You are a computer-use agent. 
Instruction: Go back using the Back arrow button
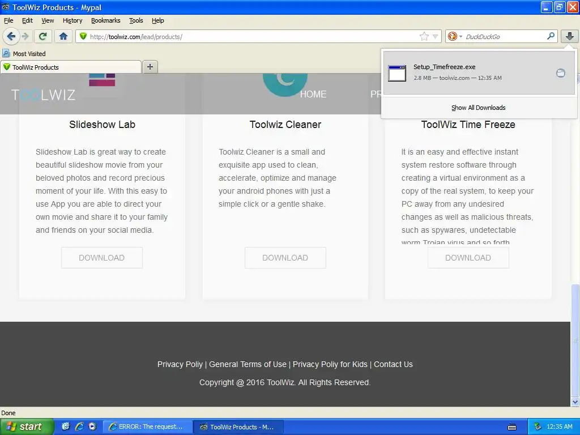tap(11, 36)
